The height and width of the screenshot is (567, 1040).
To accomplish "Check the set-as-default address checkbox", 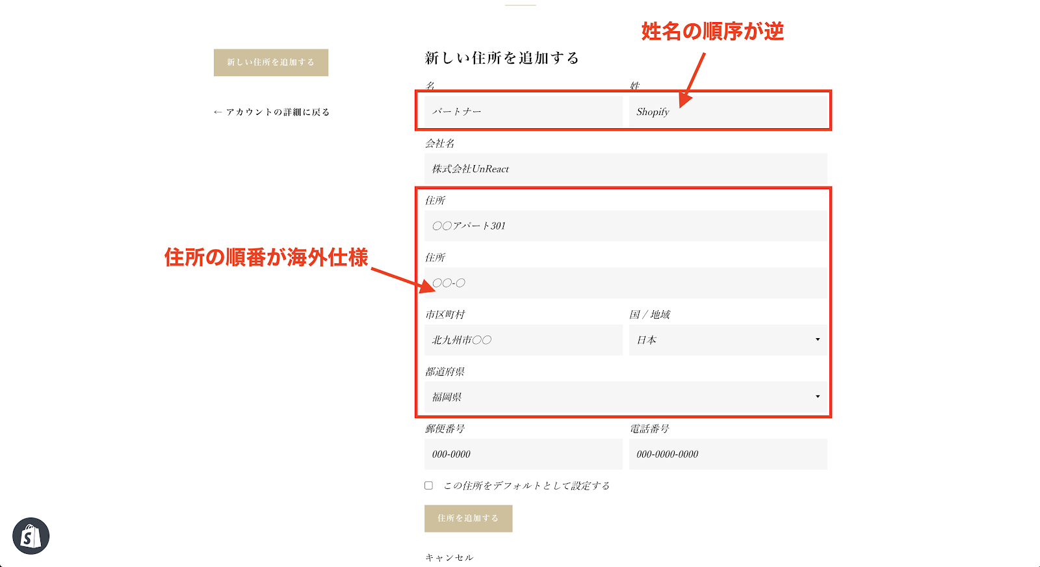I will 428,486.
